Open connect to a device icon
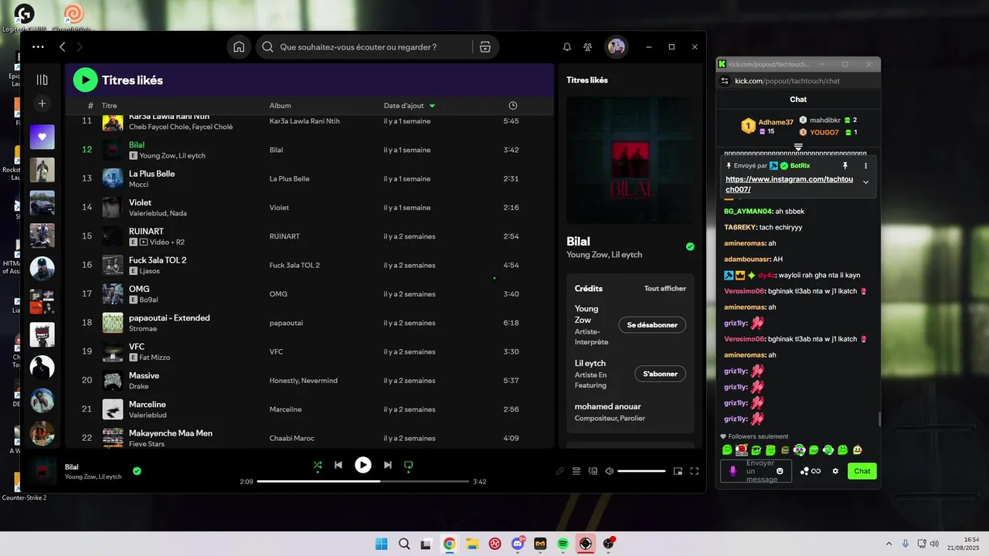The width and height of the screenshot is (989, 556). (x=593, y=471)
